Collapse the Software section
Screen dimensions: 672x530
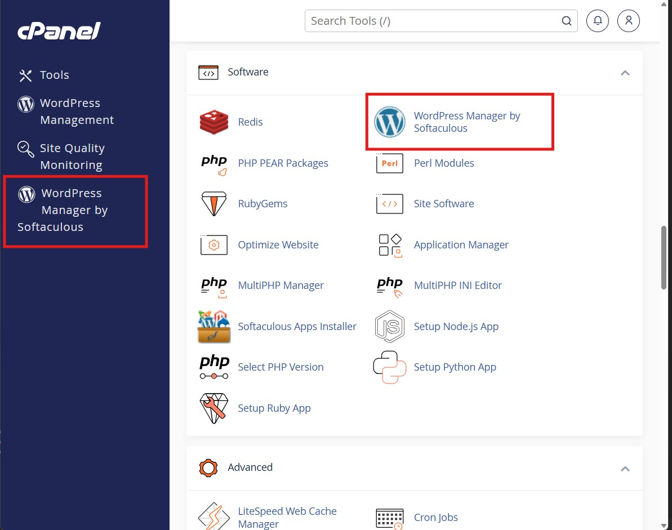[625, 73]
